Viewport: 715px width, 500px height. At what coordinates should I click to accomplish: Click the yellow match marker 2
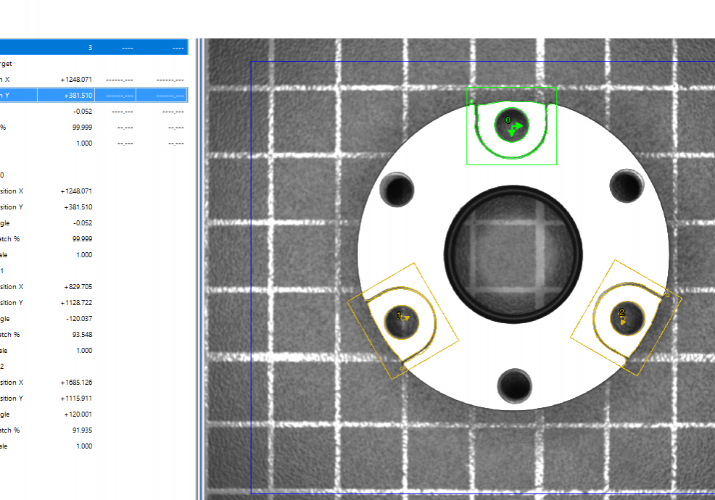pos(624,315)
